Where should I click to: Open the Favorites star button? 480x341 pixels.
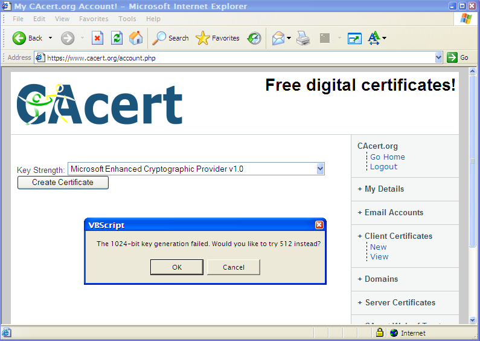[x=218, y=38]
